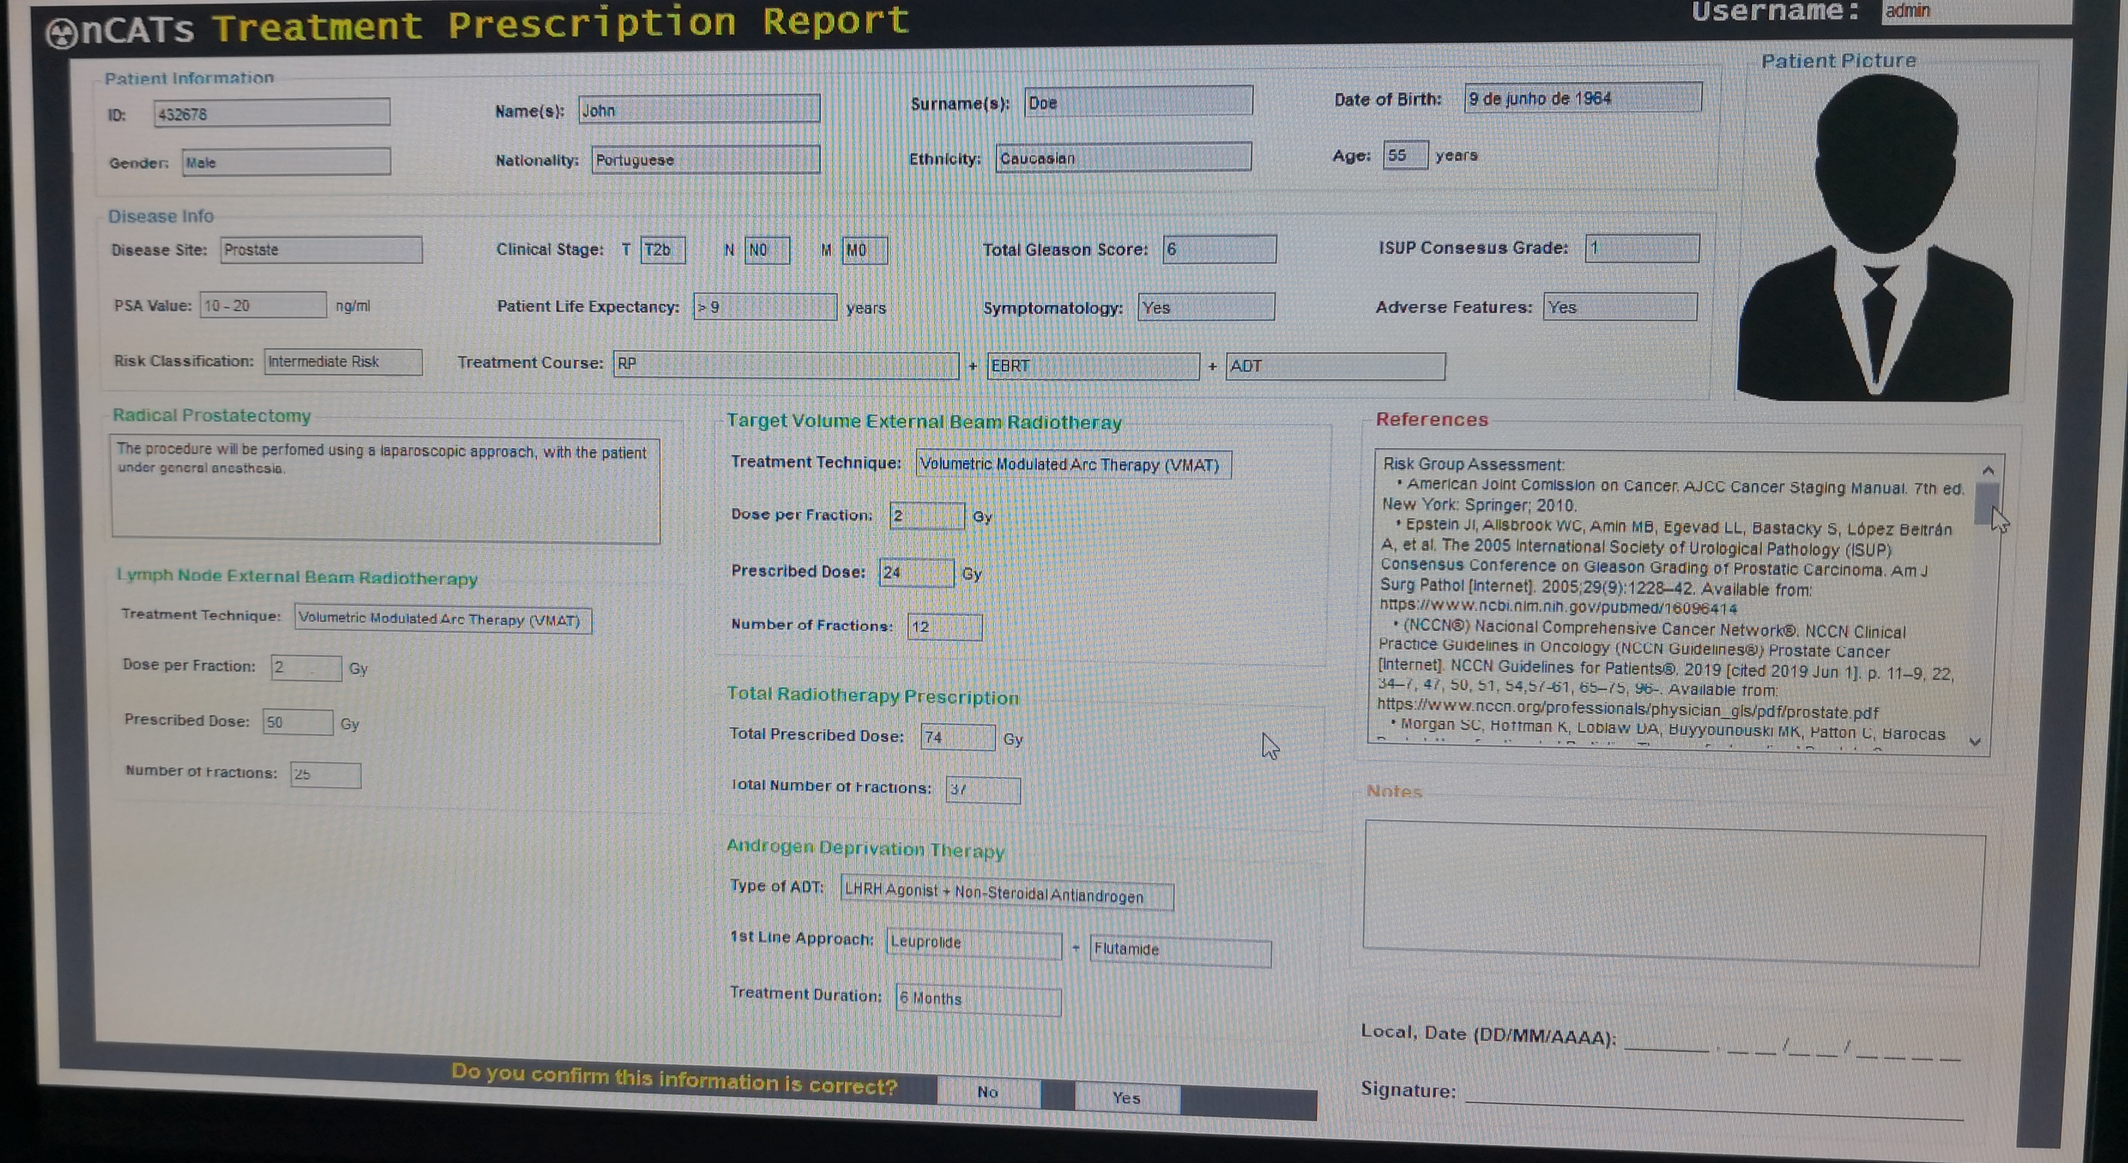Click the Treatment Duration 6 Months field
Viewport: 2128px width, 1163px height.
pyautogui.click(x=978, y=999)
